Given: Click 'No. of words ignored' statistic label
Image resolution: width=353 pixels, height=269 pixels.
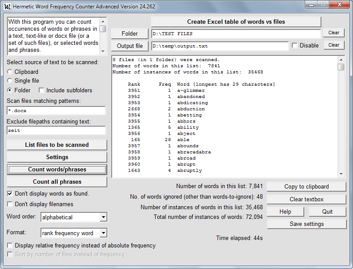Looking at the screenshot, I should (x=197, y=197).
